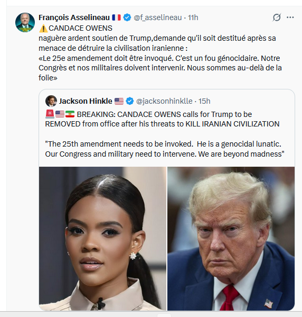Image resolution: width=302 pixels, height=317 pixels.
Task: Click the US flag emoji next to Jackson Hinkle
Action: click(x=119, y=101)
